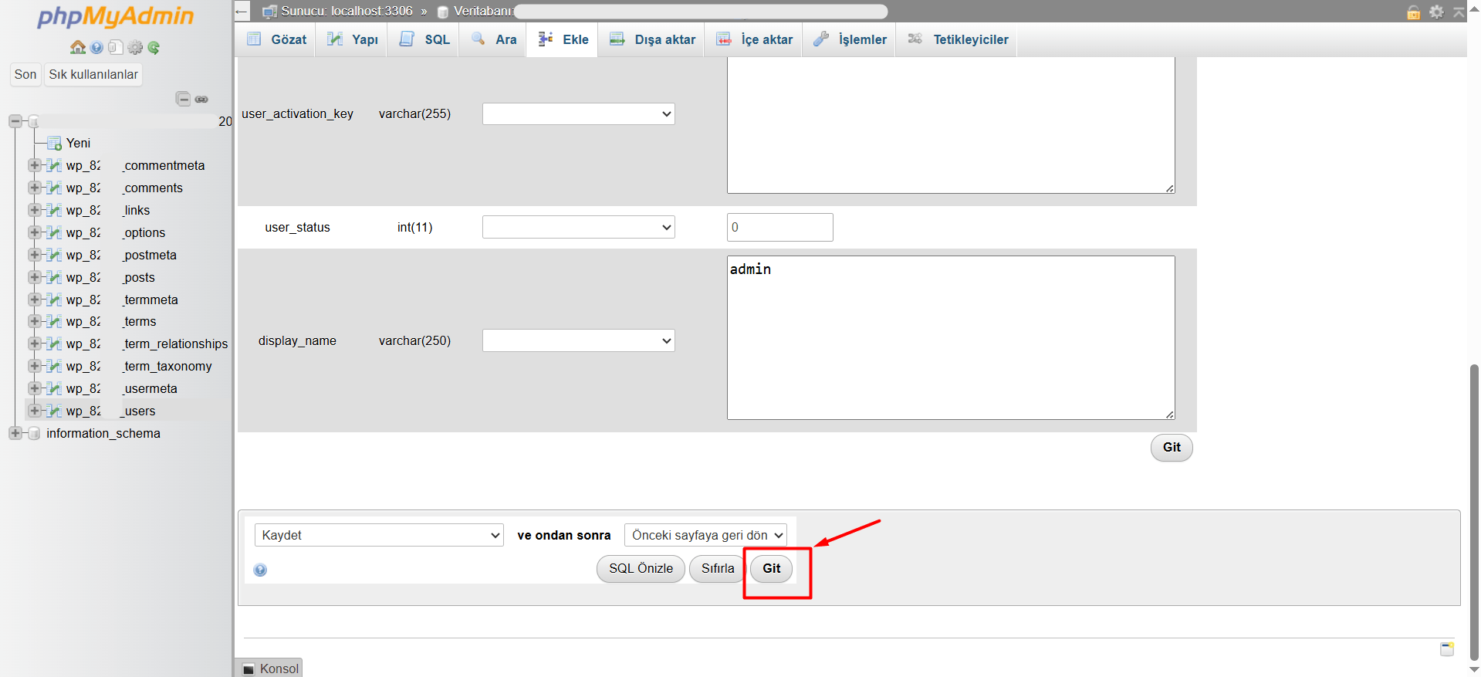Open the documentation help icon in sidebar
Image resolution: width=1481 pixels, height=677 pixels.
click(x=96, y=48)
